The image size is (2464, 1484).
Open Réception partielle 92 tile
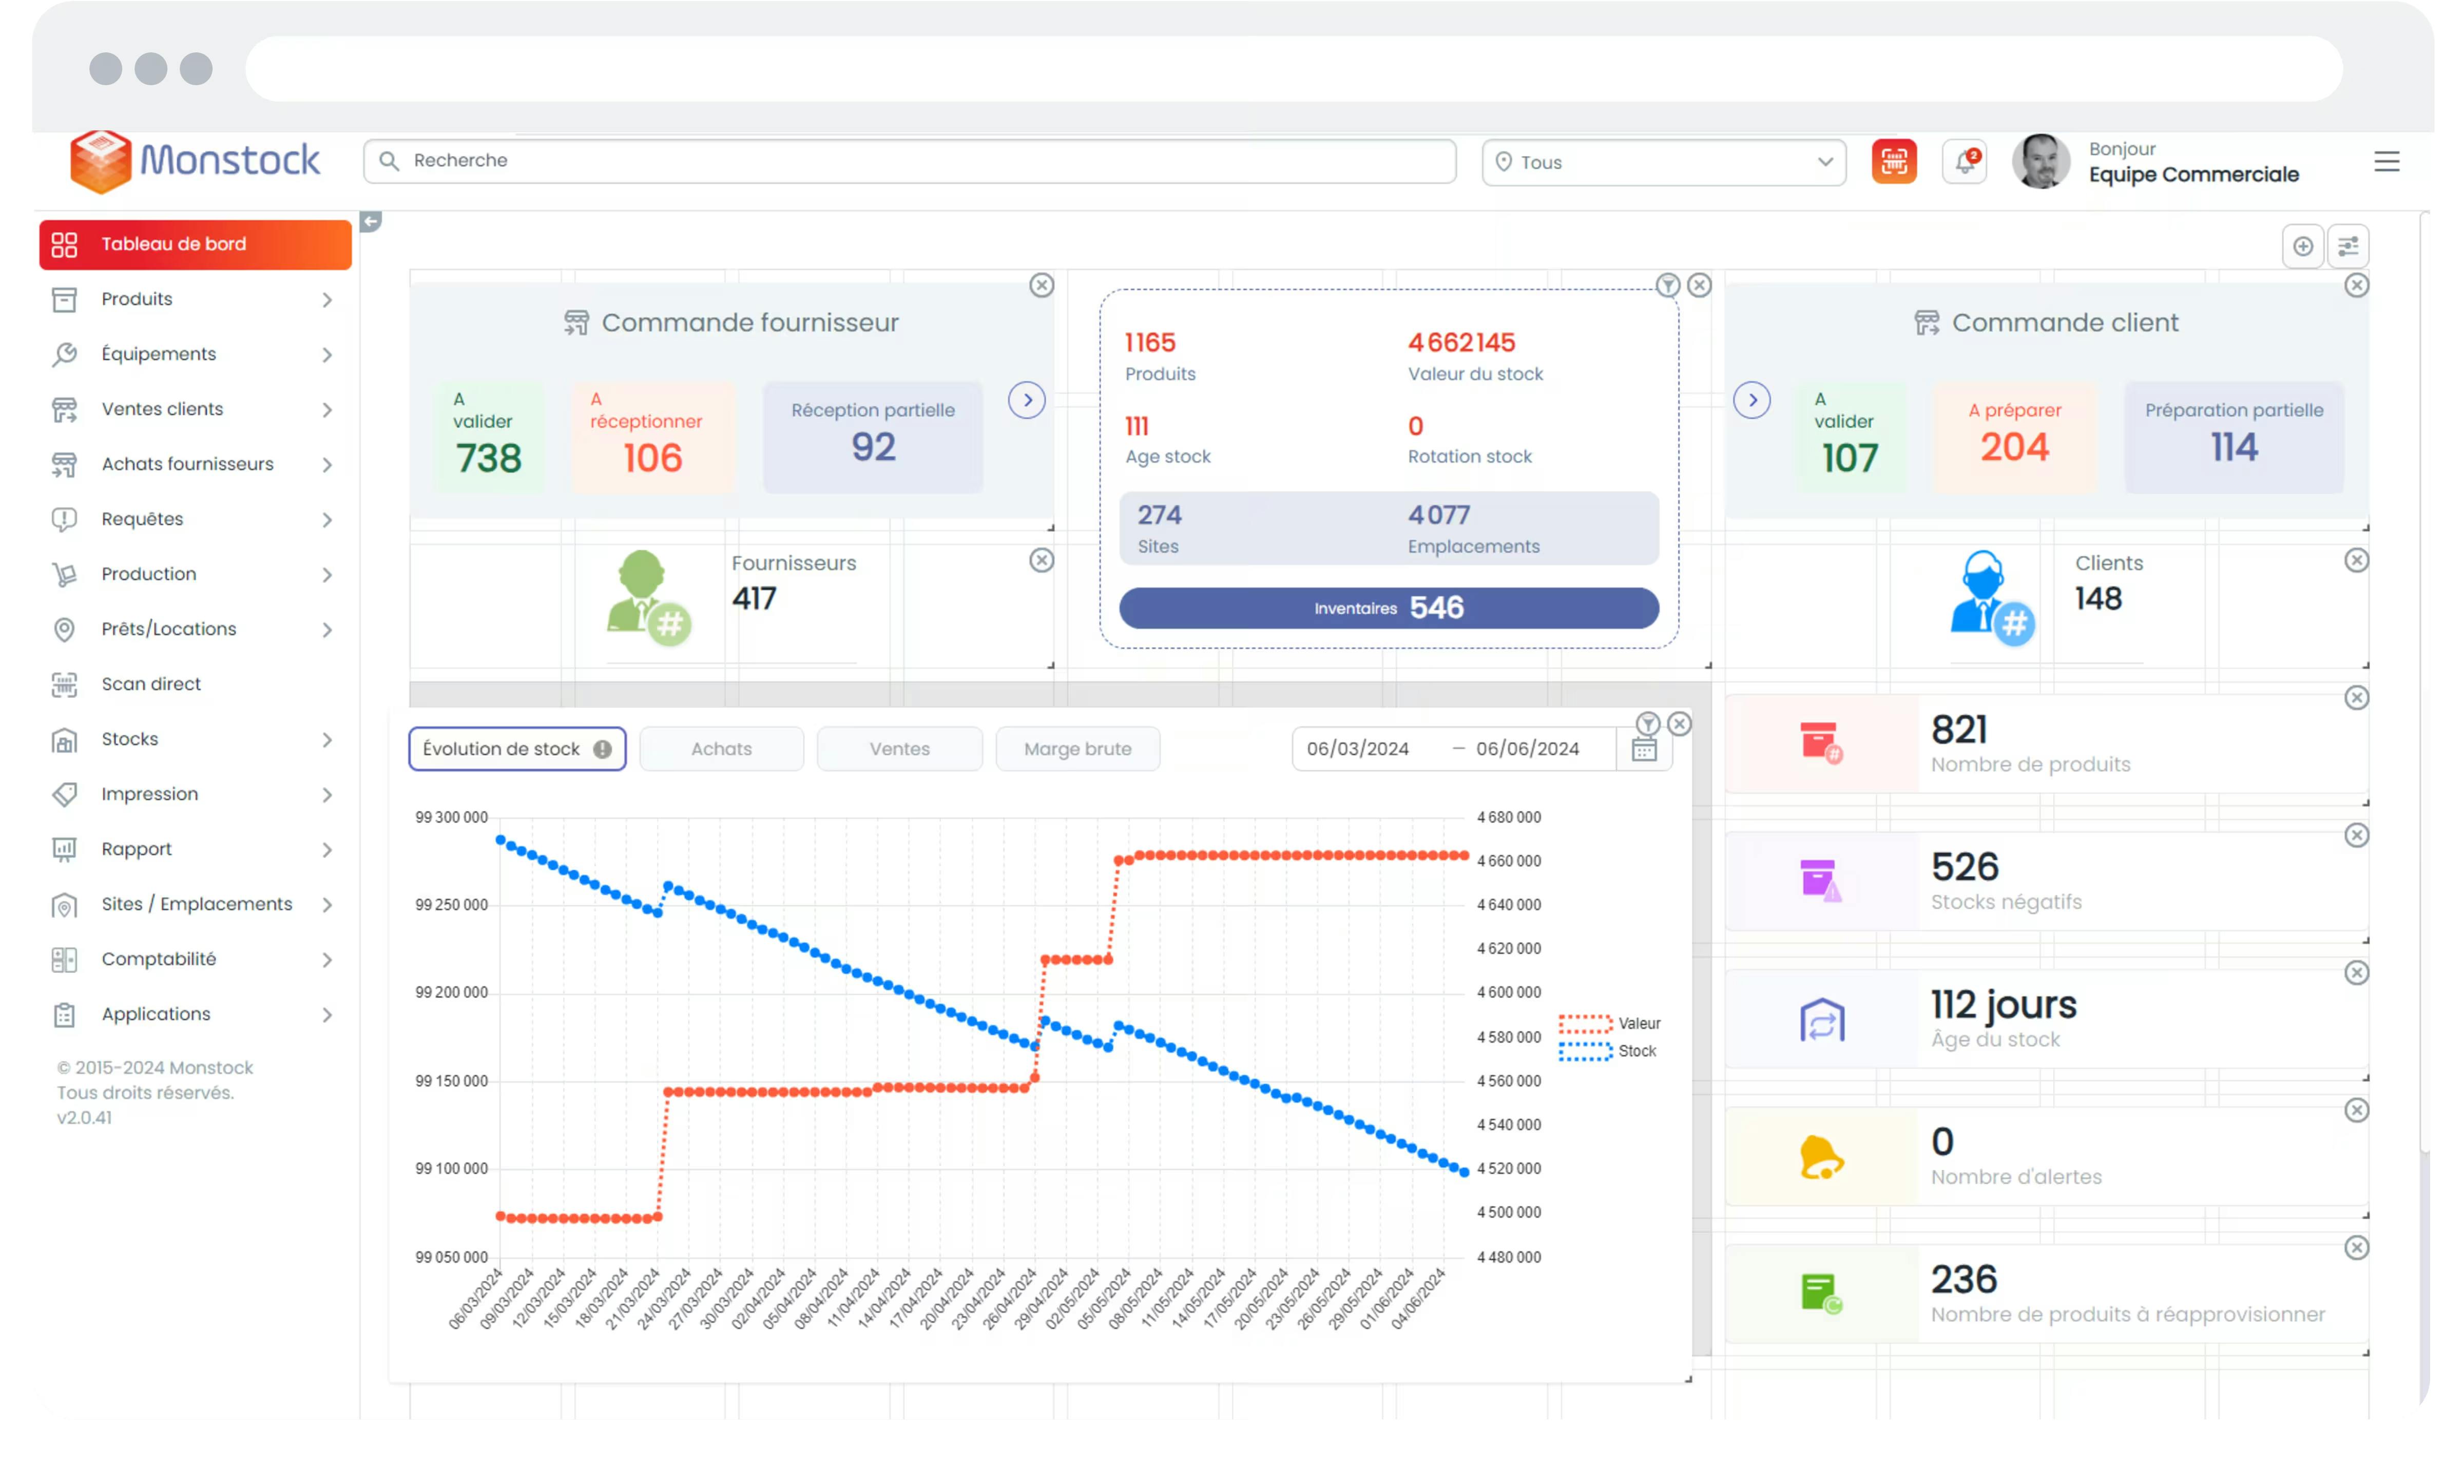tap(872, 437)
